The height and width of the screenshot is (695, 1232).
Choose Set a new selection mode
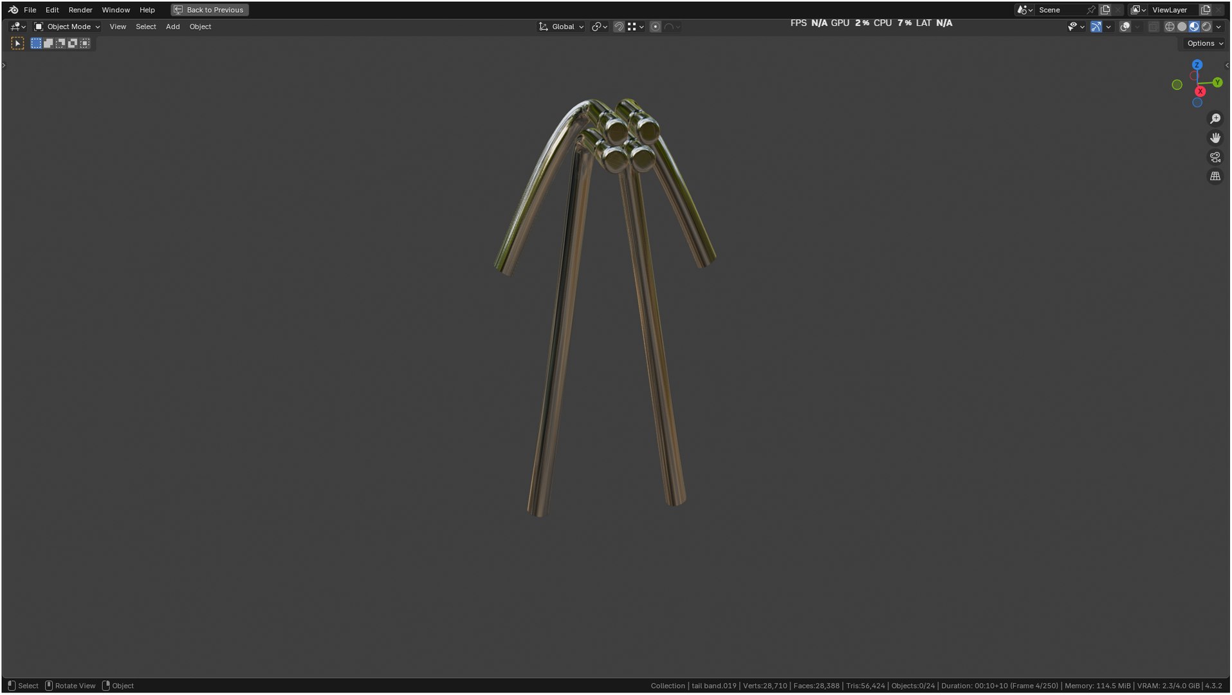click(x=36, y=43)
